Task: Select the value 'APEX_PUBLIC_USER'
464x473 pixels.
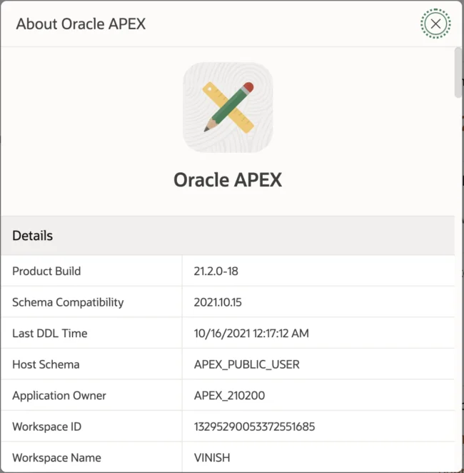Action: 246,364
